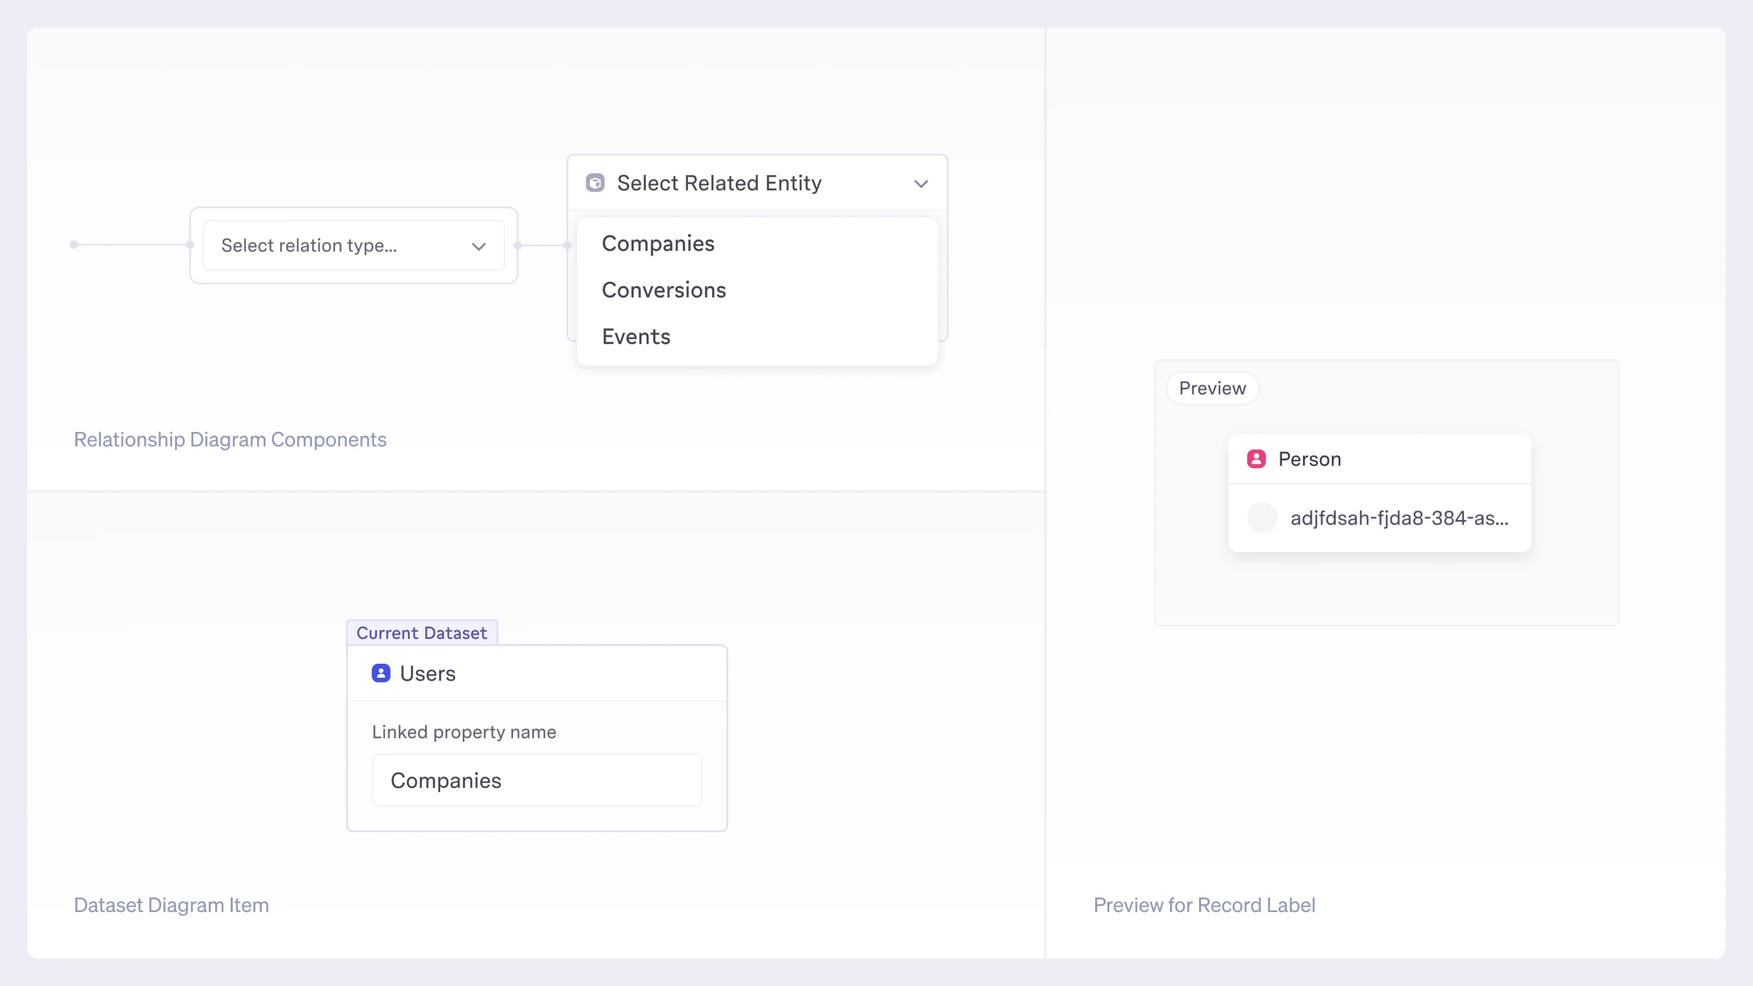The width and height of the screenshot is (1753, 986).
Task: Click the Users title in dataset card
Action: pos(427,674)
